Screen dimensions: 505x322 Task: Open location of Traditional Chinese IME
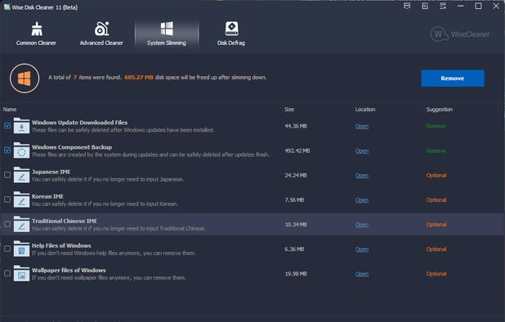[x=362, y=225]
